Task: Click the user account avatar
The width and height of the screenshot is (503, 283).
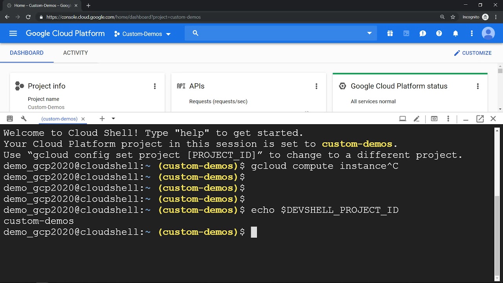Action: tap(488, 33)
